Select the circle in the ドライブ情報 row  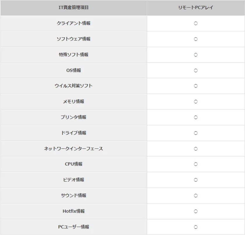196,133
